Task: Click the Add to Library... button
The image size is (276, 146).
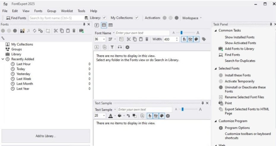Action: pos(46,136)
